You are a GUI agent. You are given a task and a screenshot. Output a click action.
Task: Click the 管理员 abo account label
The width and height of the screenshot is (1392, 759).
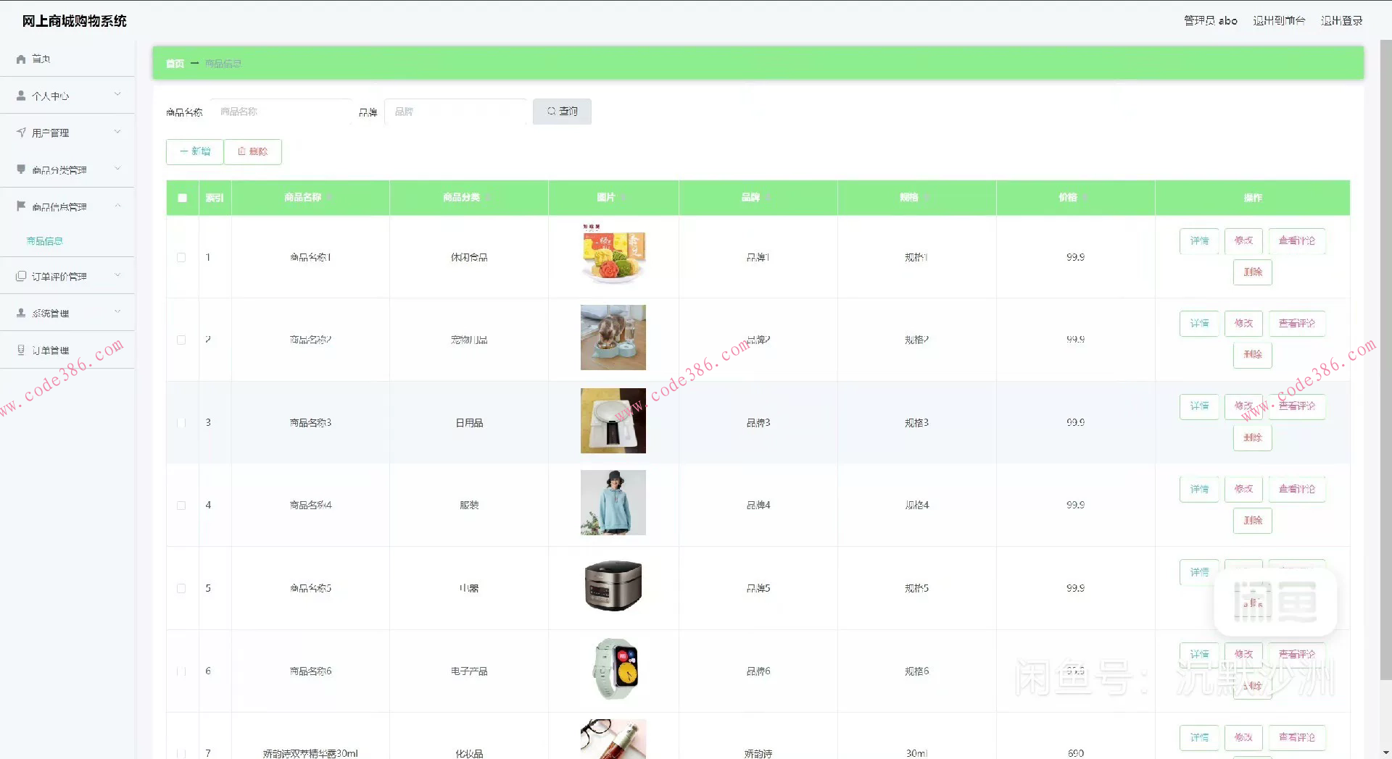pyautogui.click(x=1211, y=20)
